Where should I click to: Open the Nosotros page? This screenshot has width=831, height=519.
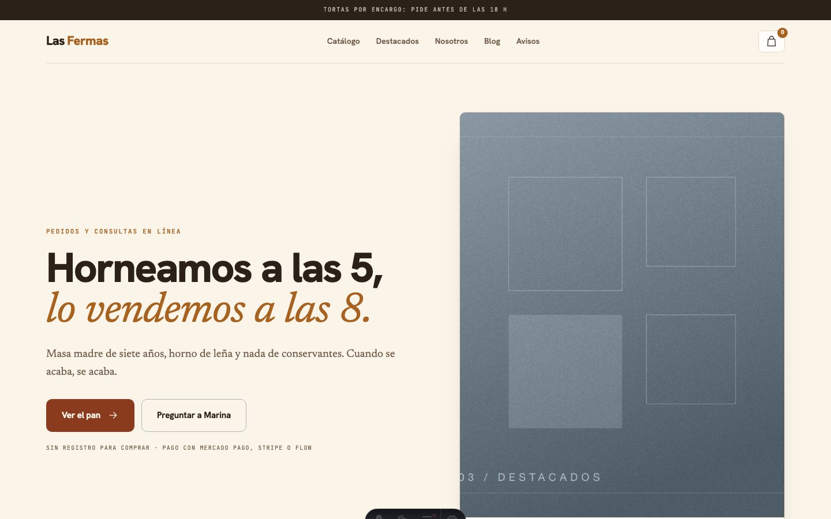click(451, 41)
